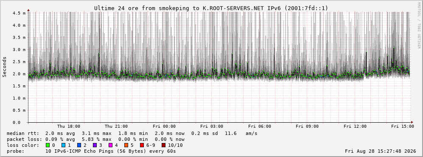423x157 pixels.
Task: Click the blue loss color 2 swatch
Action: [79, 145]
